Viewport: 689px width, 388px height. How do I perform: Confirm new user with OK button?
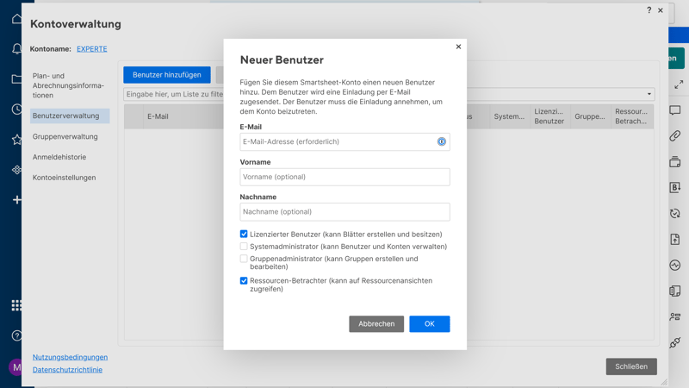coord(429,324)
